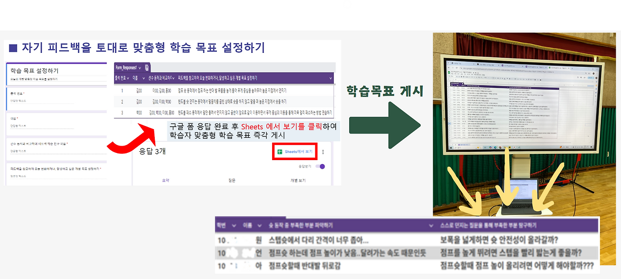
Task: Click the Sheets에서 보기 link
Action: point(299,152)
